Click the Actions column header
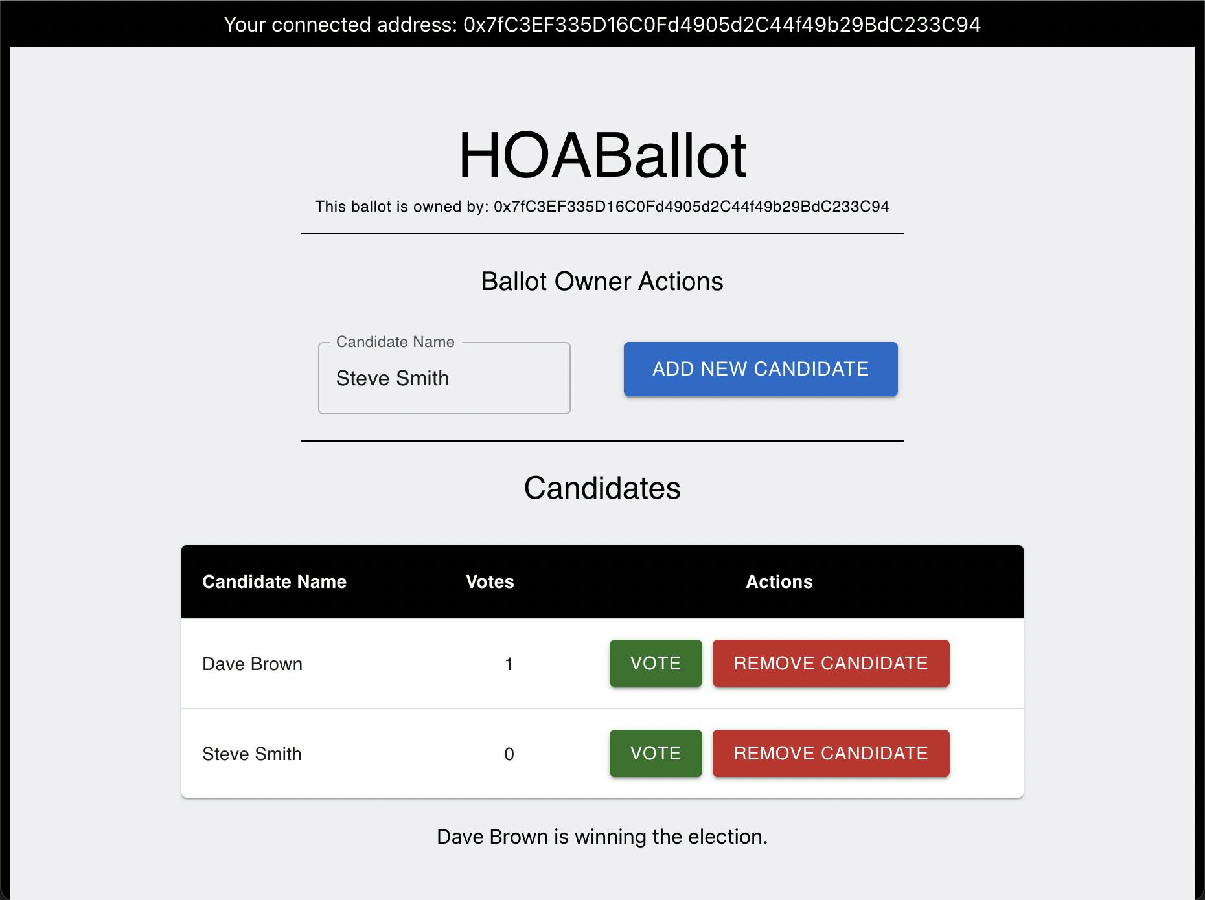 pos(779,581)
